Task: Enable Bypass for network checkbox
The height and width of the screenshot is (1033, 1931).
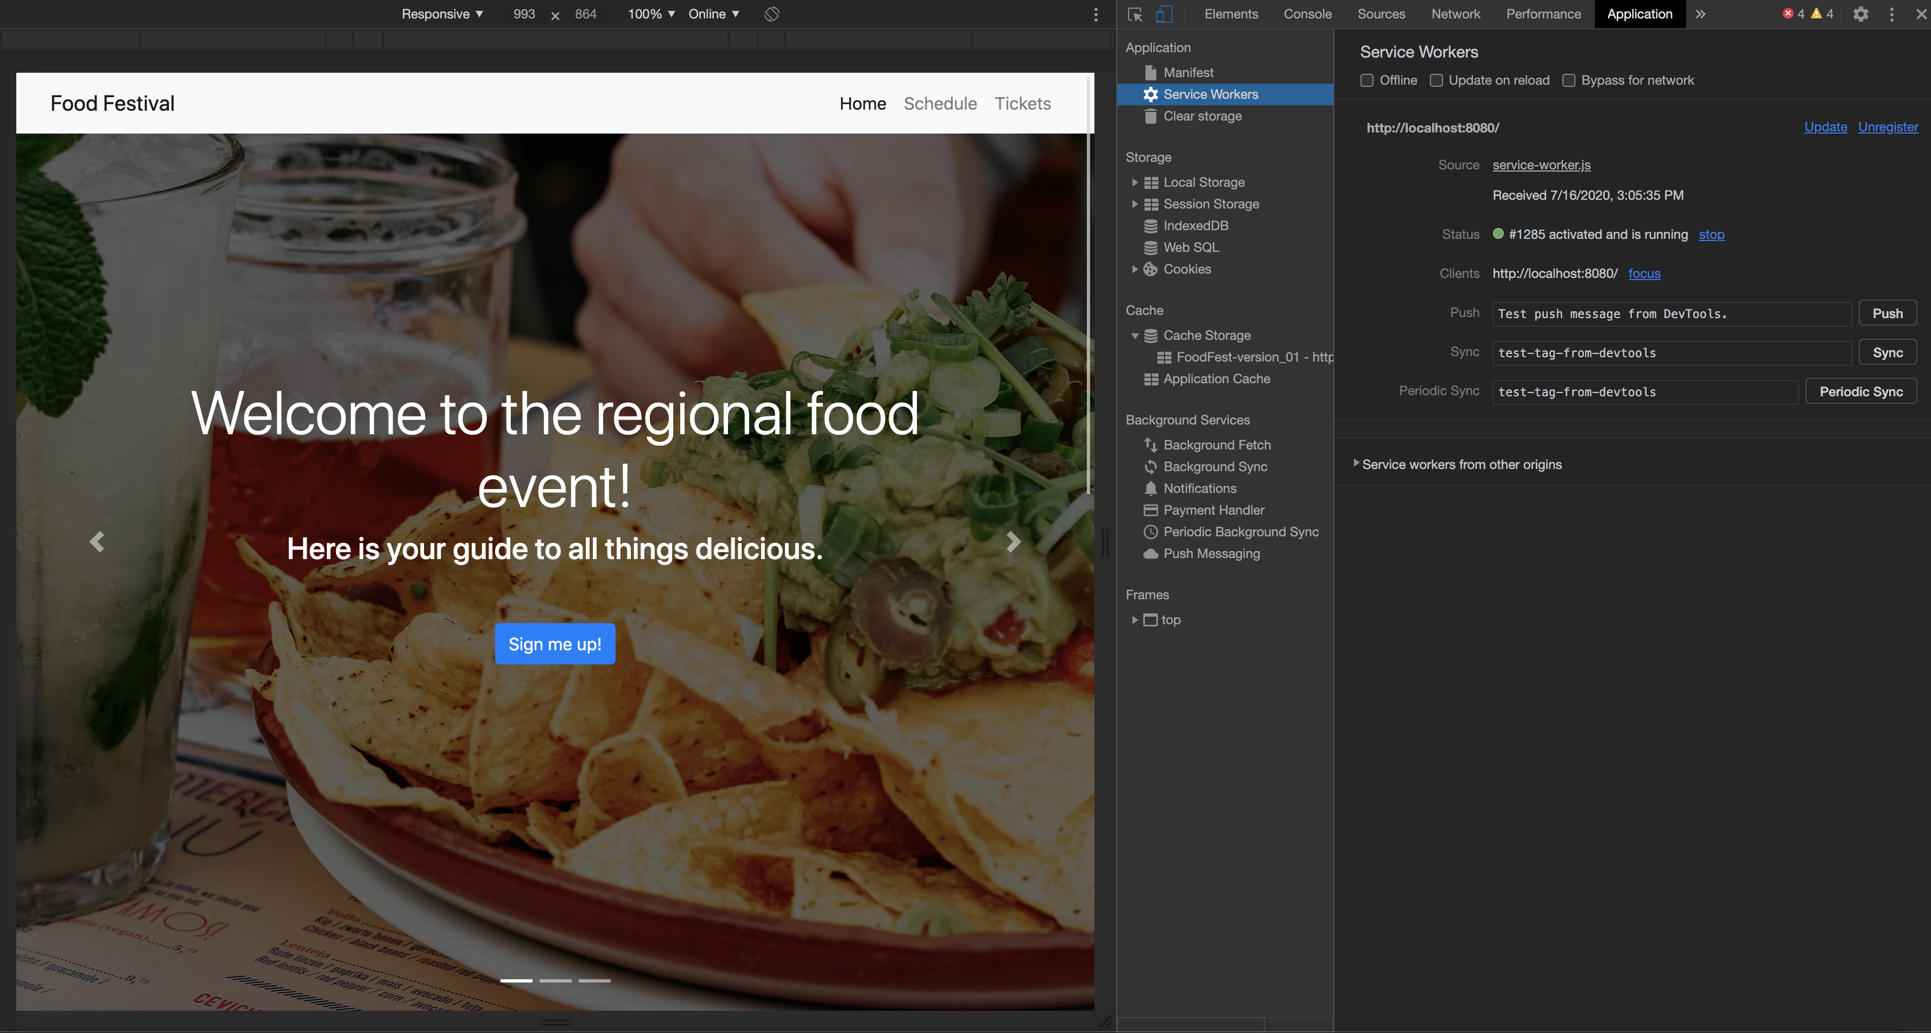Action: pos(1569,80)
